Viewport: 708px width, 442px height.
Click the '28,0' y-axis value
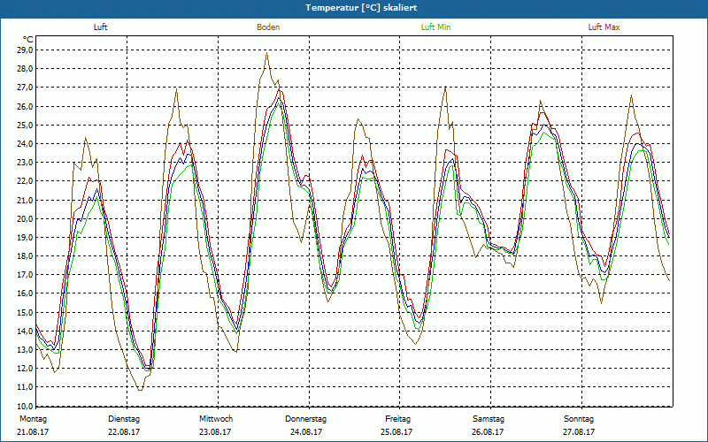point(25,69)
